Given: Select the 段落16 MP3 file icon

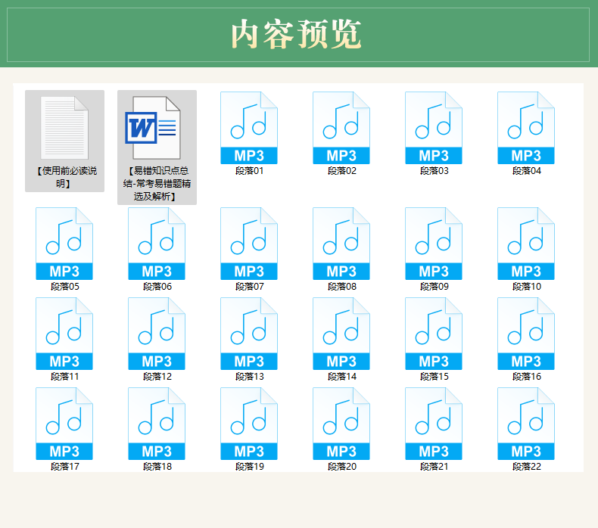Looking at the screenshot, I should point(526,334).
